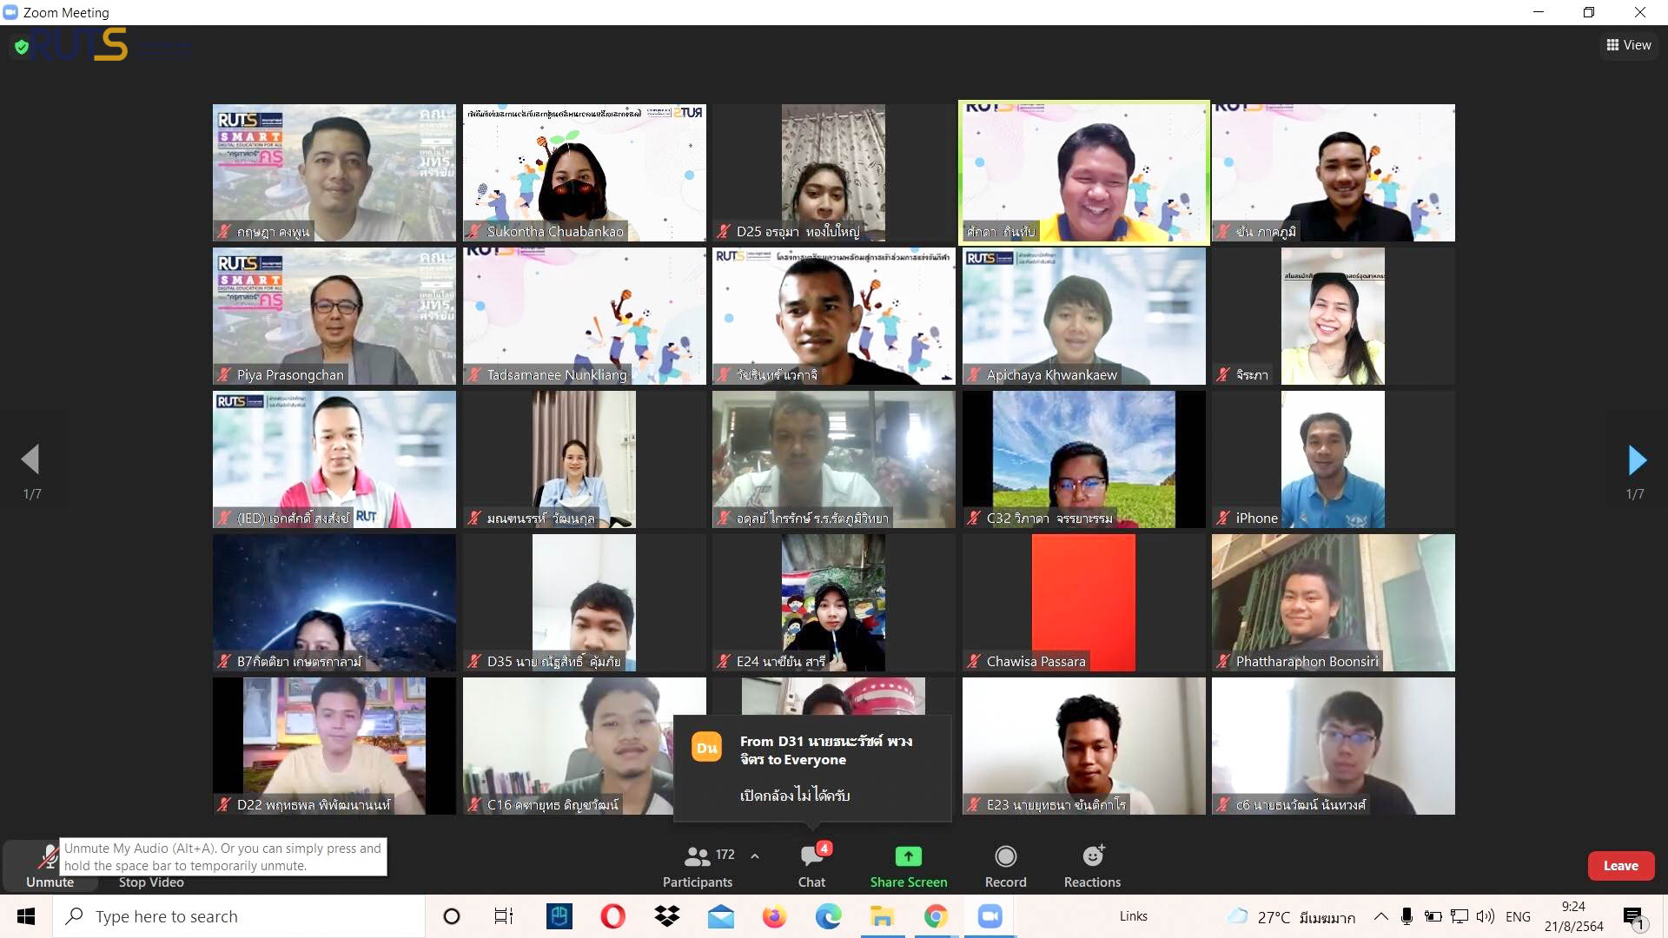Click the Du avatar in chat notification
The image size is (1668, 938).
pyautogui.click(x=706, y=747)
